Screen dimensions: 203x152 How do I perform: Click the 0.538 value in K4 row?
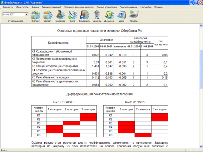[x=109, y=74]
